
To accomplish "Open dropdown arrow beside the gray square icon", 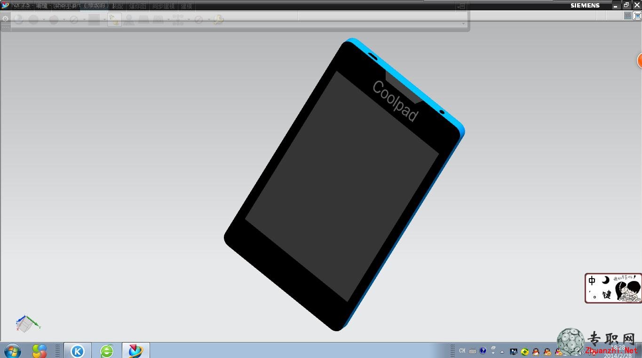I will click(x=104, y=20).
